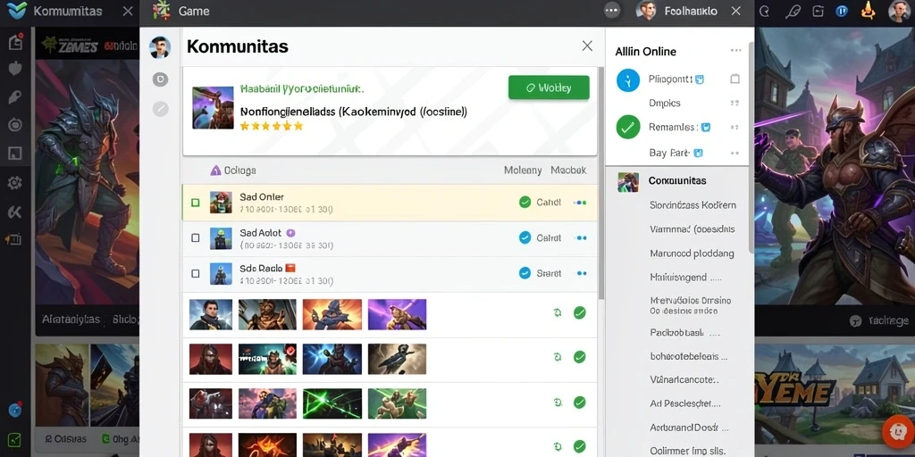Screen dimensions: 915x457
Task: Open the square panel icon in left sidebar
Action: 14,154
